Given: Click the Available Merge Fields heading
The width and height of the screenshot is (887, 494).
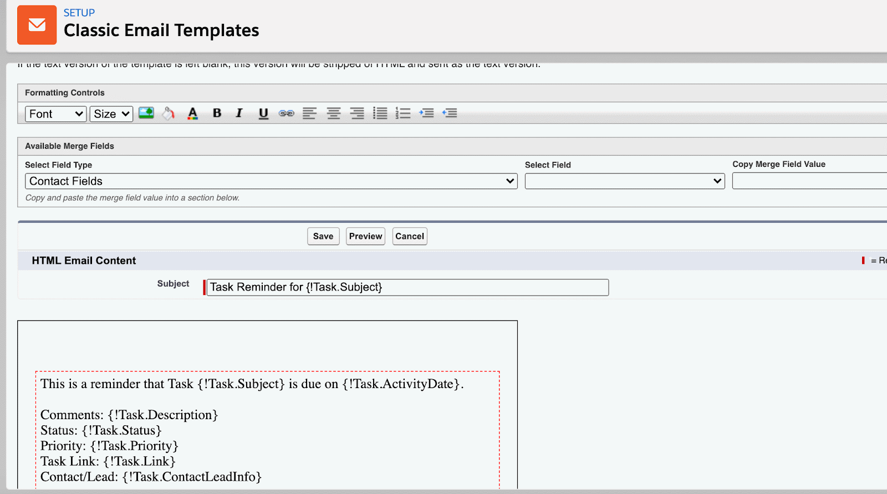Looking at the screenshot, I should click(69, 146).
